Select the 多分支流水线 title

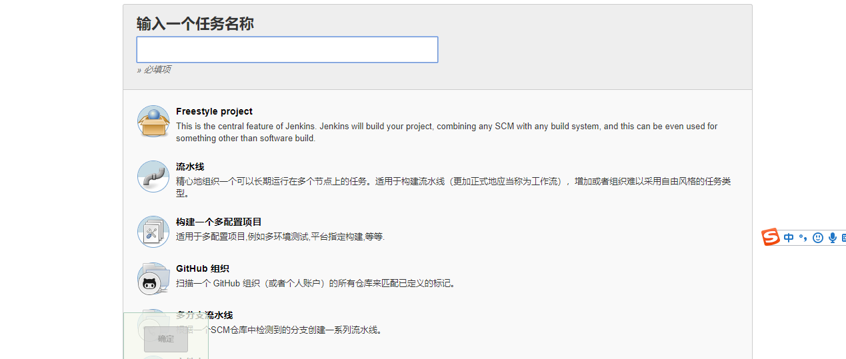[204, 315]
